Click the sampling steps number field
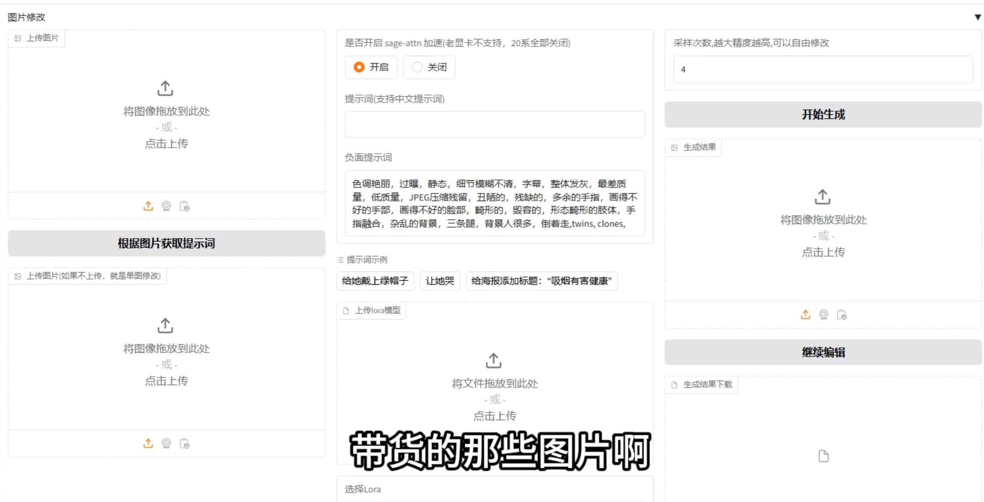The image size is (984, 502). 823,70
